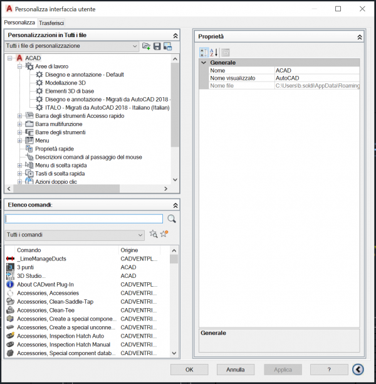Collapse the Aree di lavoro node
The width and height of the screenshot is (376, 384).
(19, 67)
